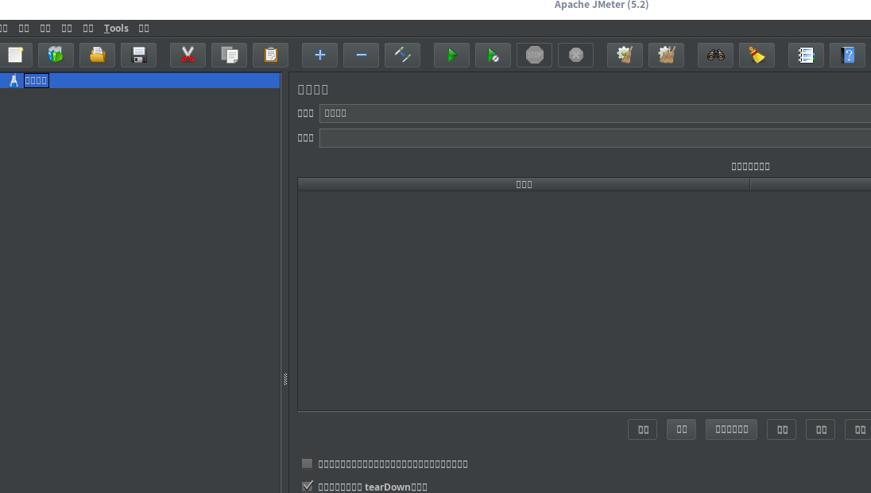Start test with no pauses icon
Viewport: 871px width, 493px height.
click(x=494, y=55)
